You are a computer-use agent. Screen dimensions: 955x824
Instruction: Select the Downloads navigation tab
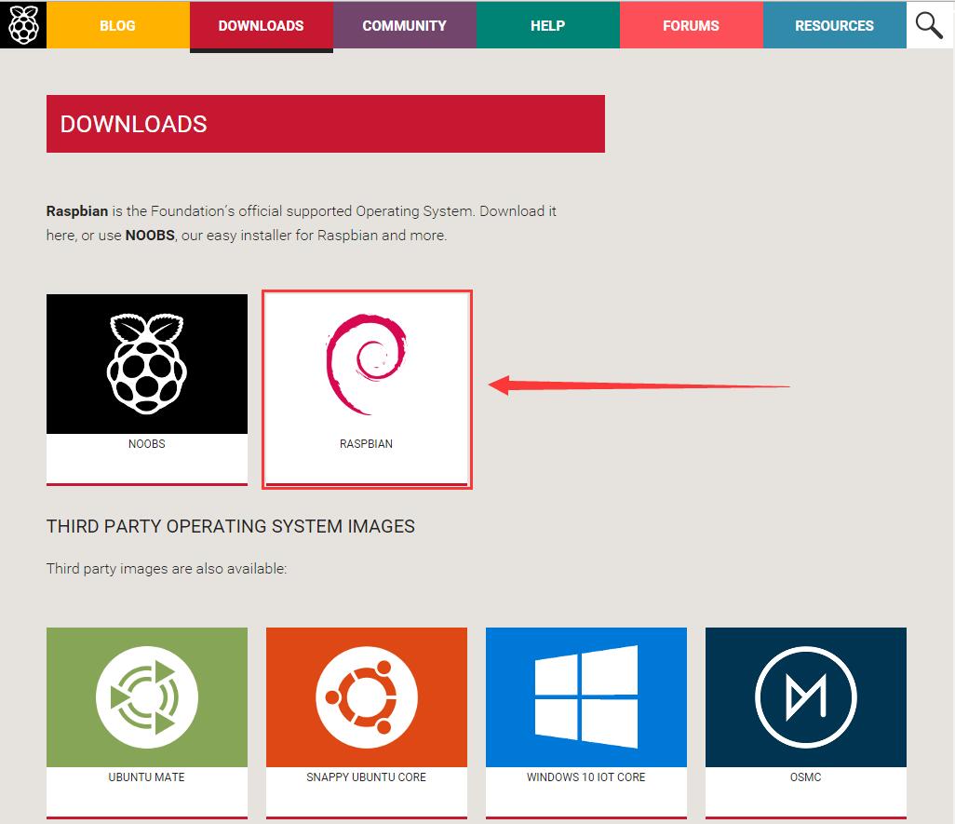click(262, 25)
